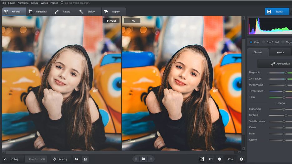Open the Retusz menu in menu bar
This screenshot has width=292, height=164.
(x=35, y=3)
